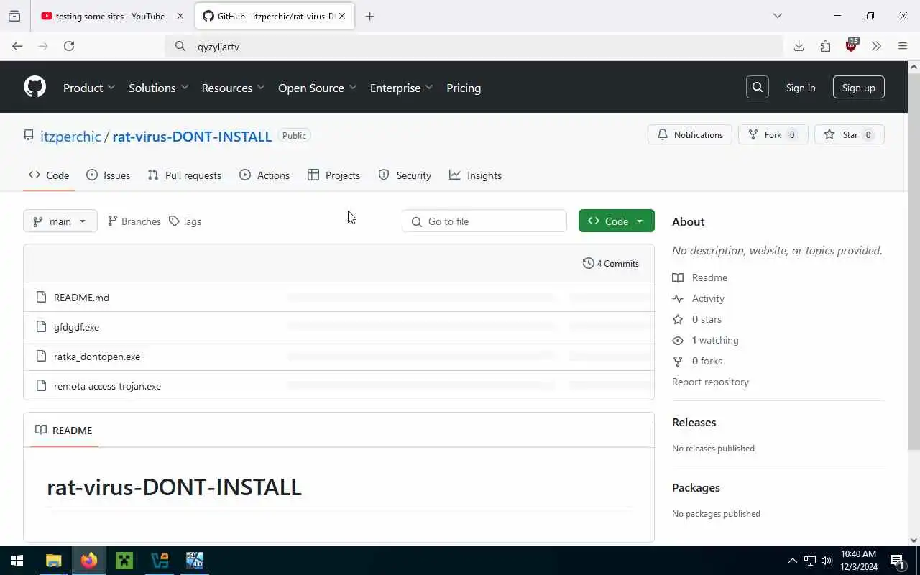Expand the Enterprise menu
This screenshot has height=575, width=920.
(x=401, y=88)
